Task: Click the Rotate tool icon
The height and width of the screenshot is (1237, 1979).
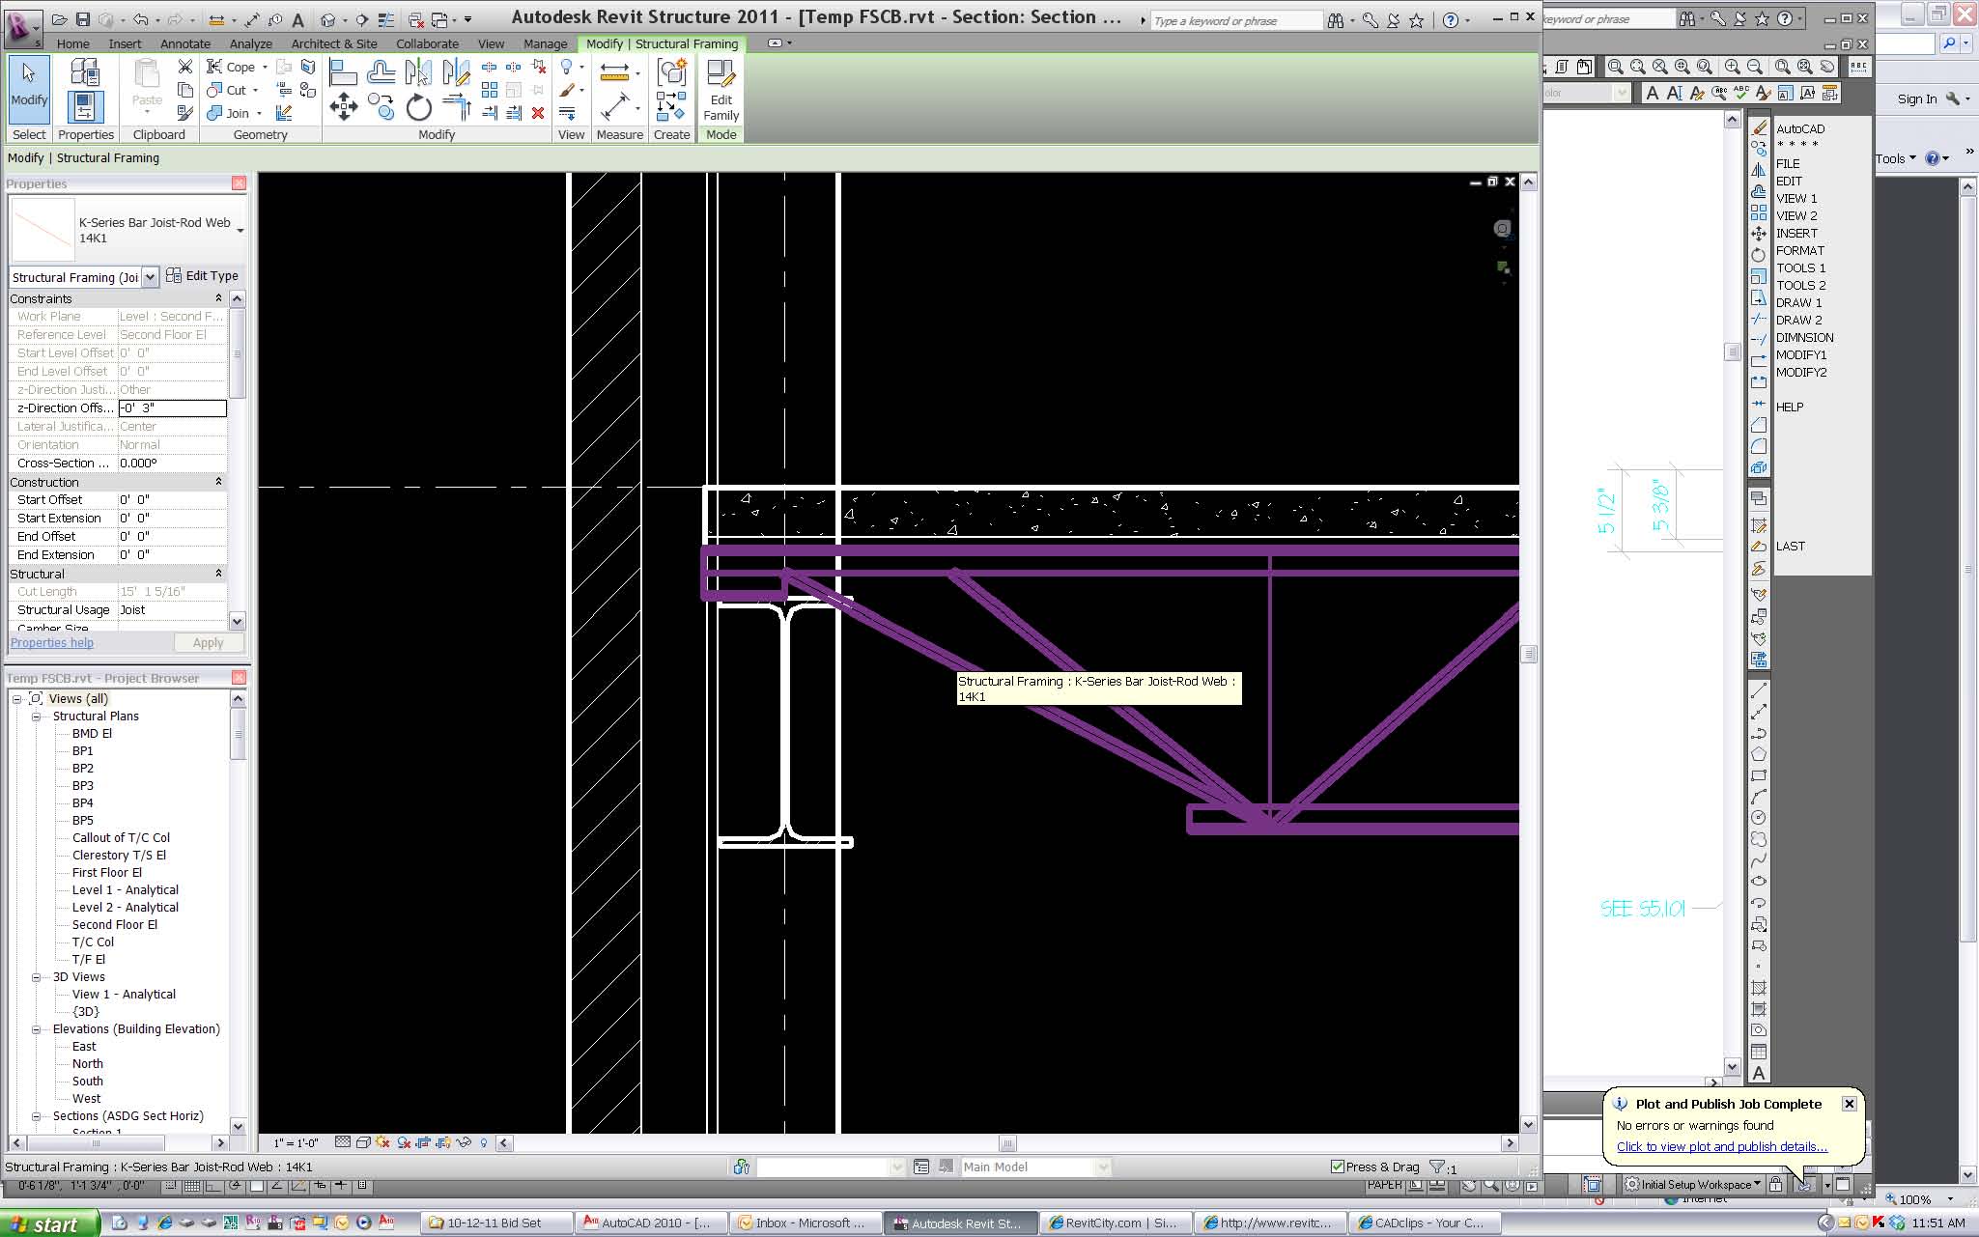Action: click(418, 107)
